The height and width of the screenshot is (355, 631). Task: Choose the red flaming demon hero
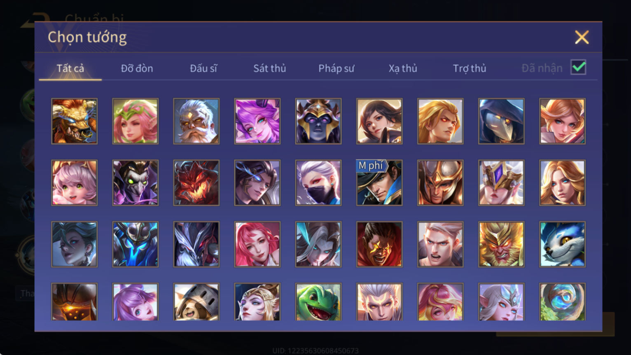(x=196, y=183)
